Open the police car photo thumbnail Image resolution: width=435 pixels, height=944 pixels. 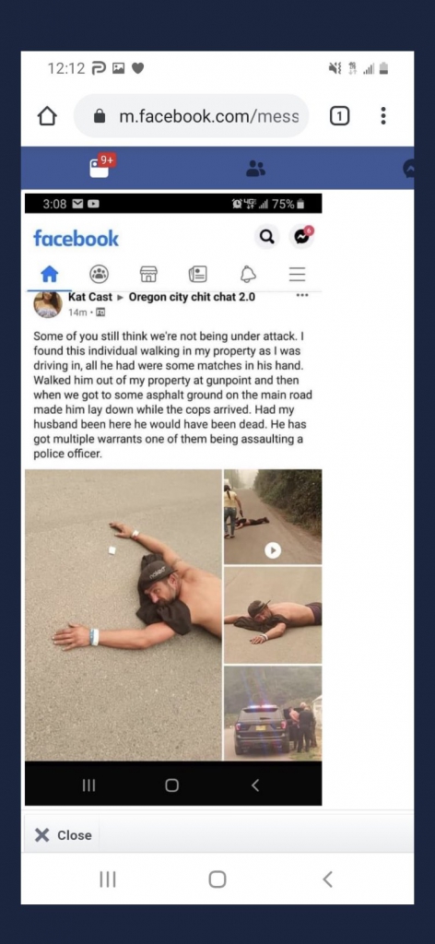tap(273, 713)
